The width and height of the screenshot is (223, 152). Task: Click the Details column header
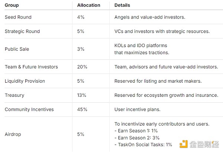pyautogui.click(x=122, y=6)
